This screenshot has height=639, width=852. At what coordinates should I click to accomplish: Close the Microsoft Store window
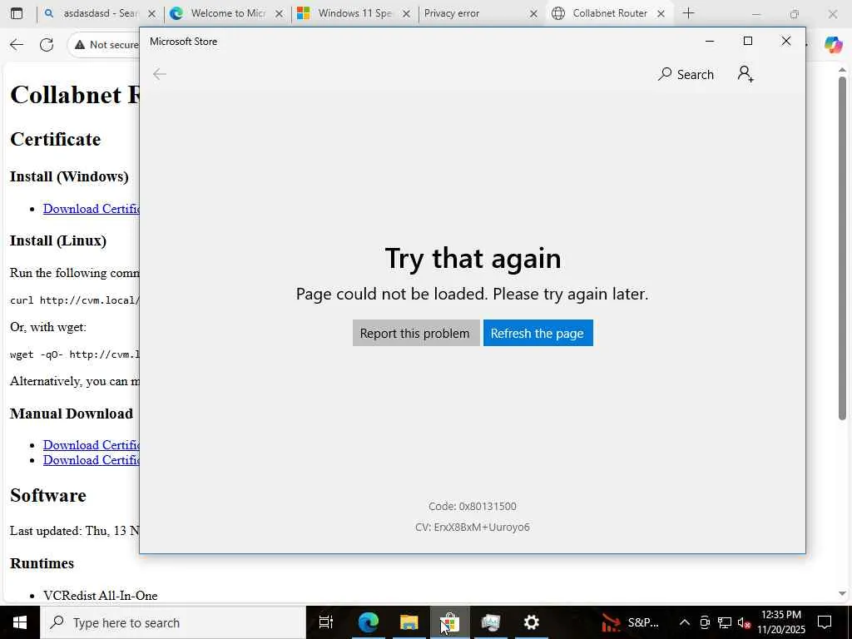point(785,42)
